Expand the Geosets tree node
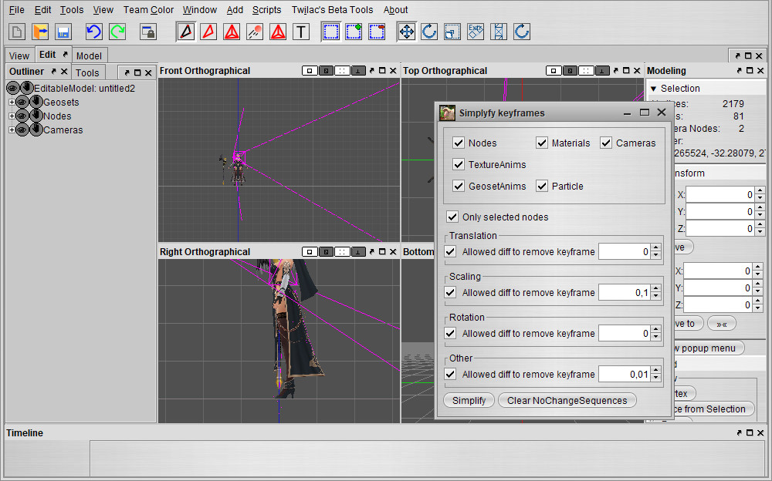 pos(12,102)
